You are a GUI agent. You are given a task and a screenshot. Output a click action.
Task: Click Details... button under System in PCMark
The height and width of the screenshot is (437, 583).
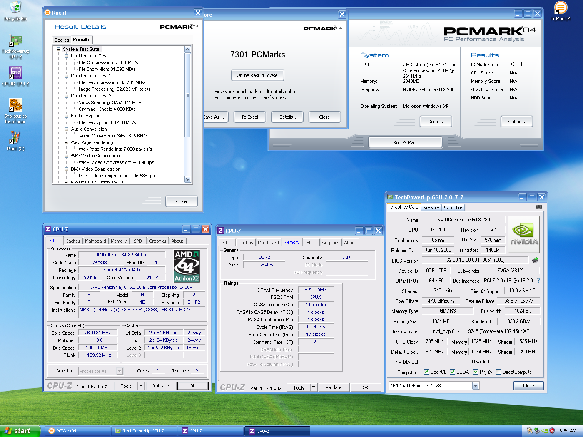pyautogui.click(x=437, y=122)
